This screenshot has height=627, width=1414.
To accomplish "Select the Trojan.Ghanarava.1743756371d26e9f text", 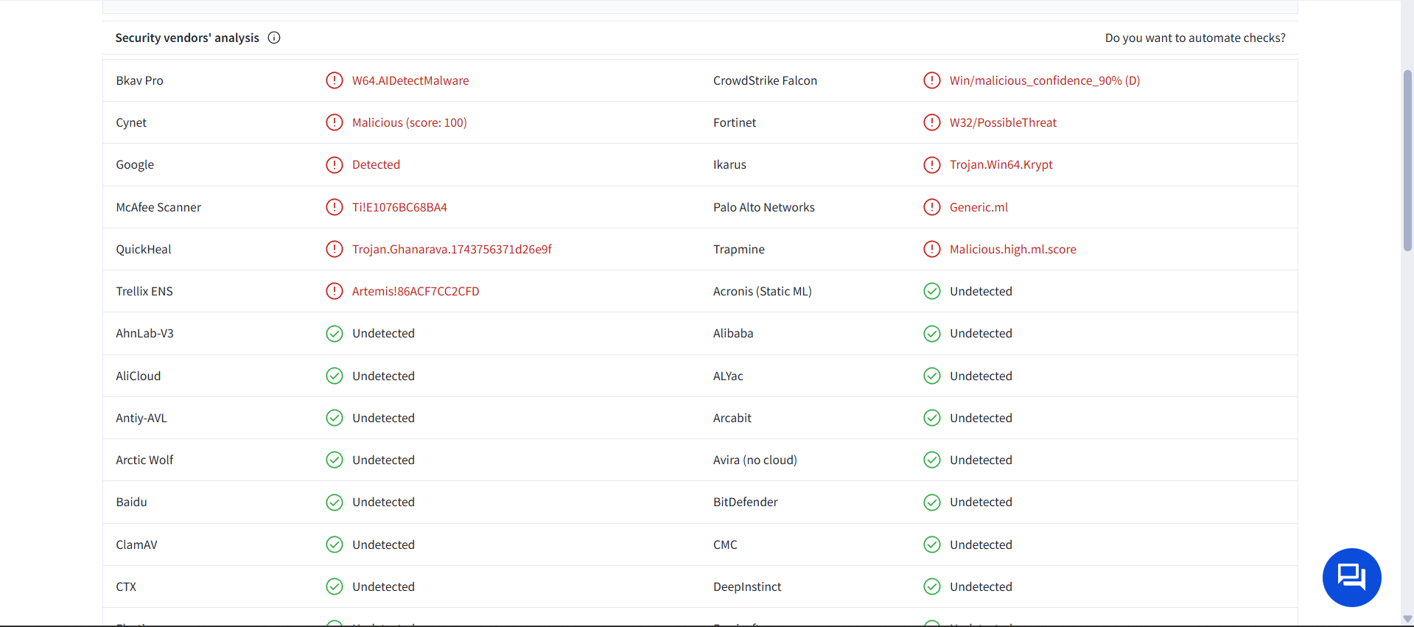I will (x=452, y=249).
